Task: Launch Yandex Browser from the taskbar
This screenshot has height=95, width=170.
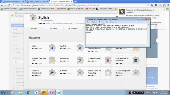Action: tap(36, 93)
